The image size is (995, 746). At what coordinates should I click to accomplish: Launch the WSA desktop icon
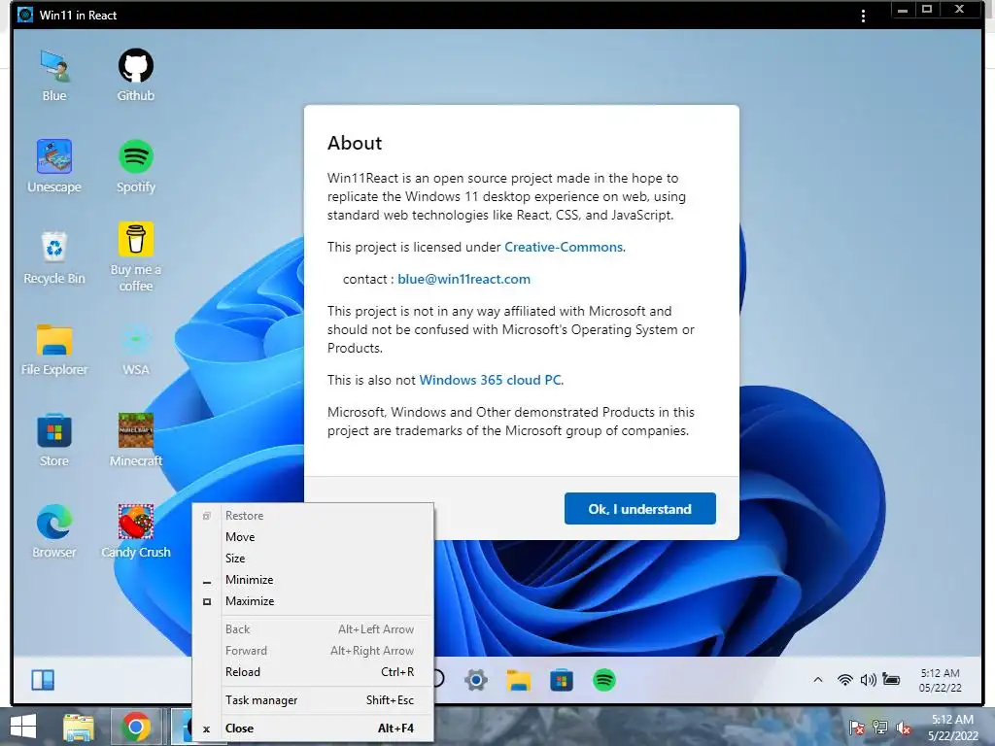(x=136, y=350)
